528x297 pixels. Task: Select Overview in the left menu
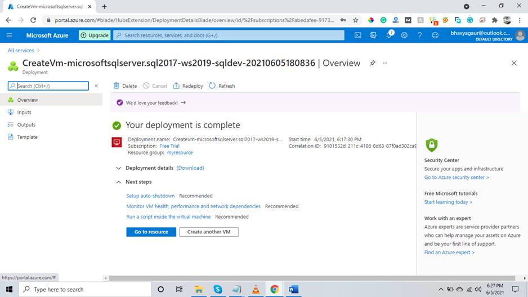pyautogui.click(x=51, y=100)
